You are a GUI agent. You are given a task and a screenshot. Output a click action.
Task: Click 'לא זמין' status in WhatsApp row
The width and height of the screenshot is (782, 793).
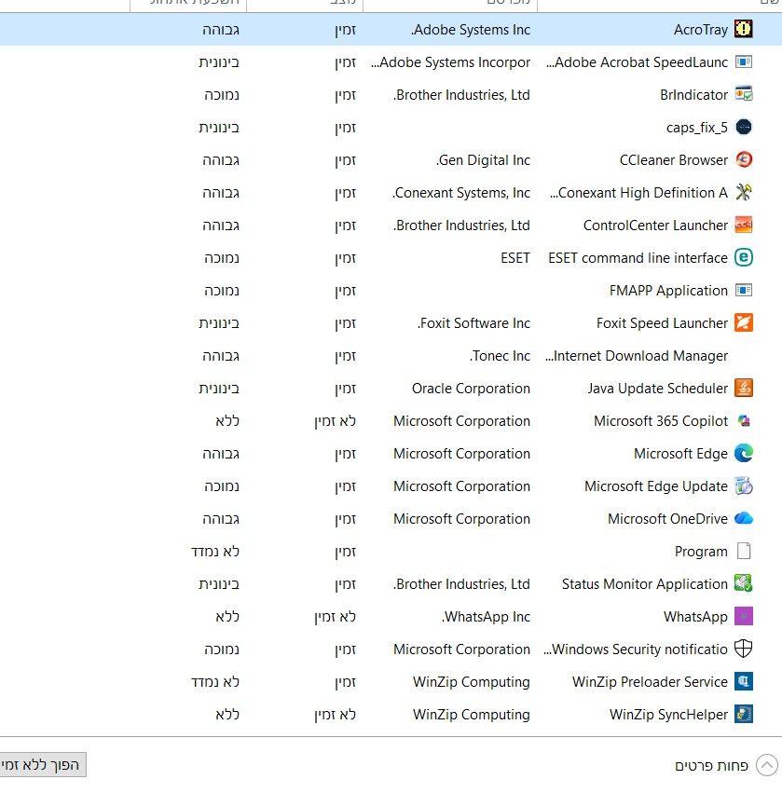(x=335, y=617)
